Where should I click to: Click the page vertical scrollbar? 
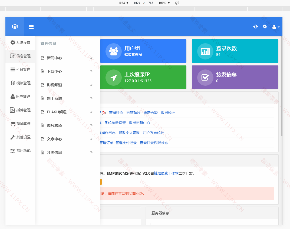click(x=282, y=86)
